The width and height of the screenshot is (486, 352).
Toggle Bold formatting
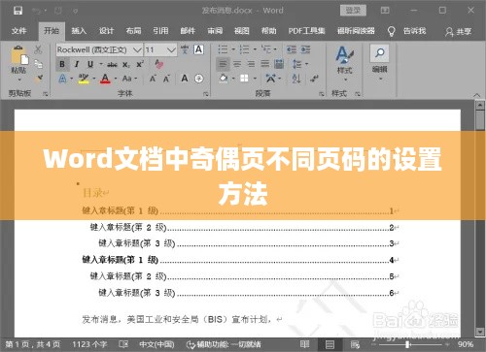(x=62, y=64)
